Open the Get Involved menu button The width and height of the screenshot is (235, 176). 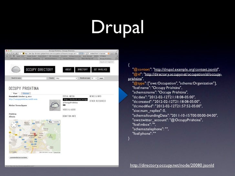click(x=101, y=70)
